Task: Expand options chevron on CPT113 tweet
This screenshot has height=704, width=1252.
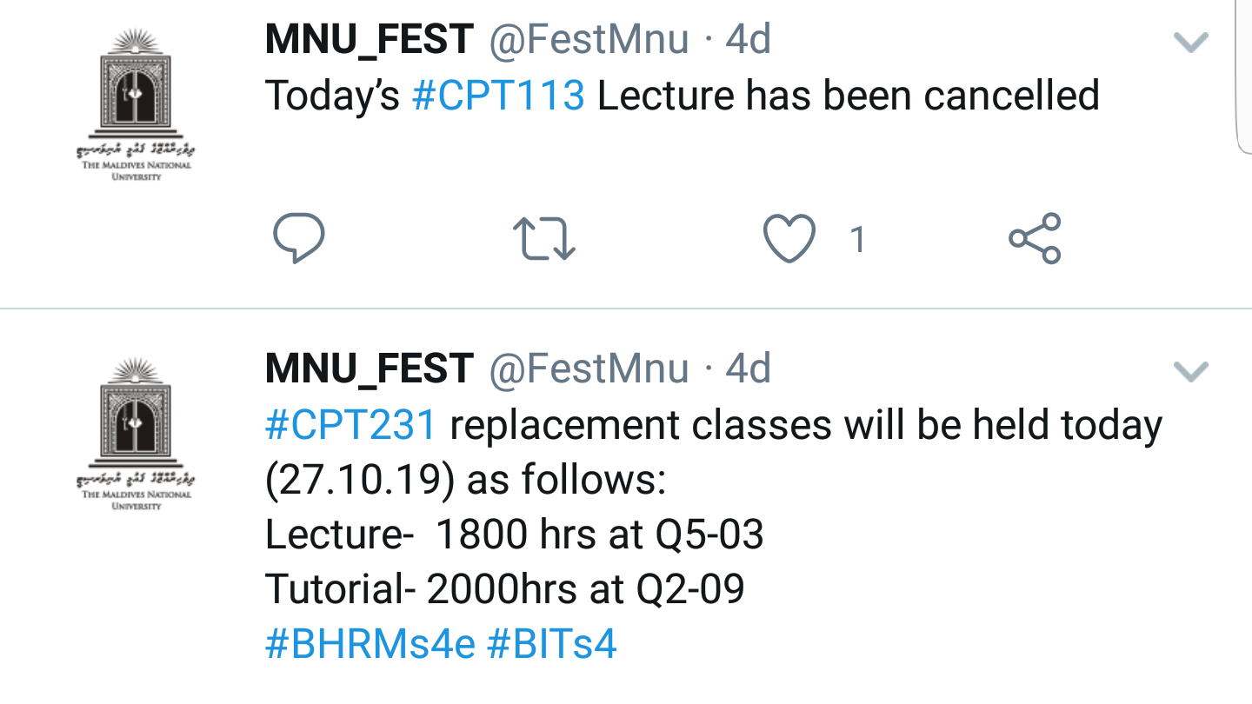Action: [1190, 43]
